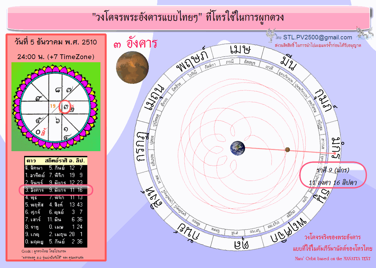Image resolution: width=376 pixels, height=268 pixels.
Task: Select the จันทร์ row in the planet table
Action: [56, 183]
